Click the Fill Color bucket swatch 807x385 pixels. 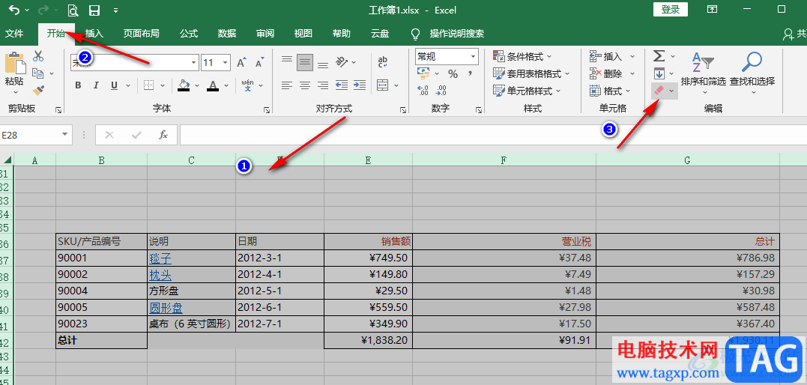(x=184, y=85)
